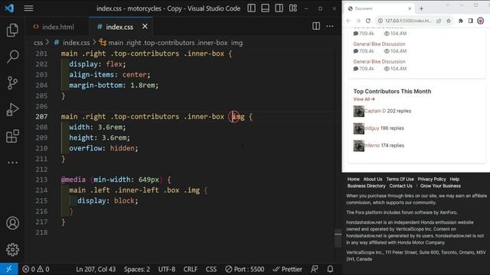The image size is (490, 275).
Task: Click the Prettier status bar item
Action: pyautogui.click(x=287, y=269)
